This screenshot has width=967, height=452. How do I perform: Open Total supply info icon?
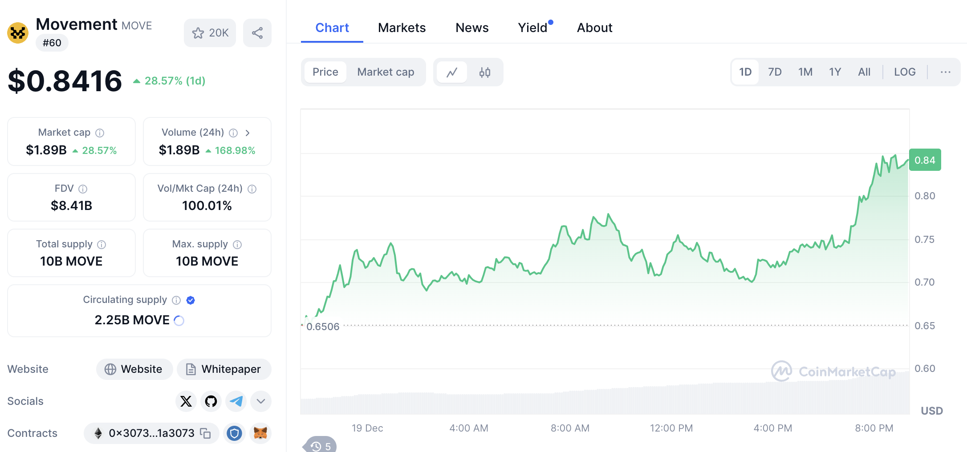102,245
